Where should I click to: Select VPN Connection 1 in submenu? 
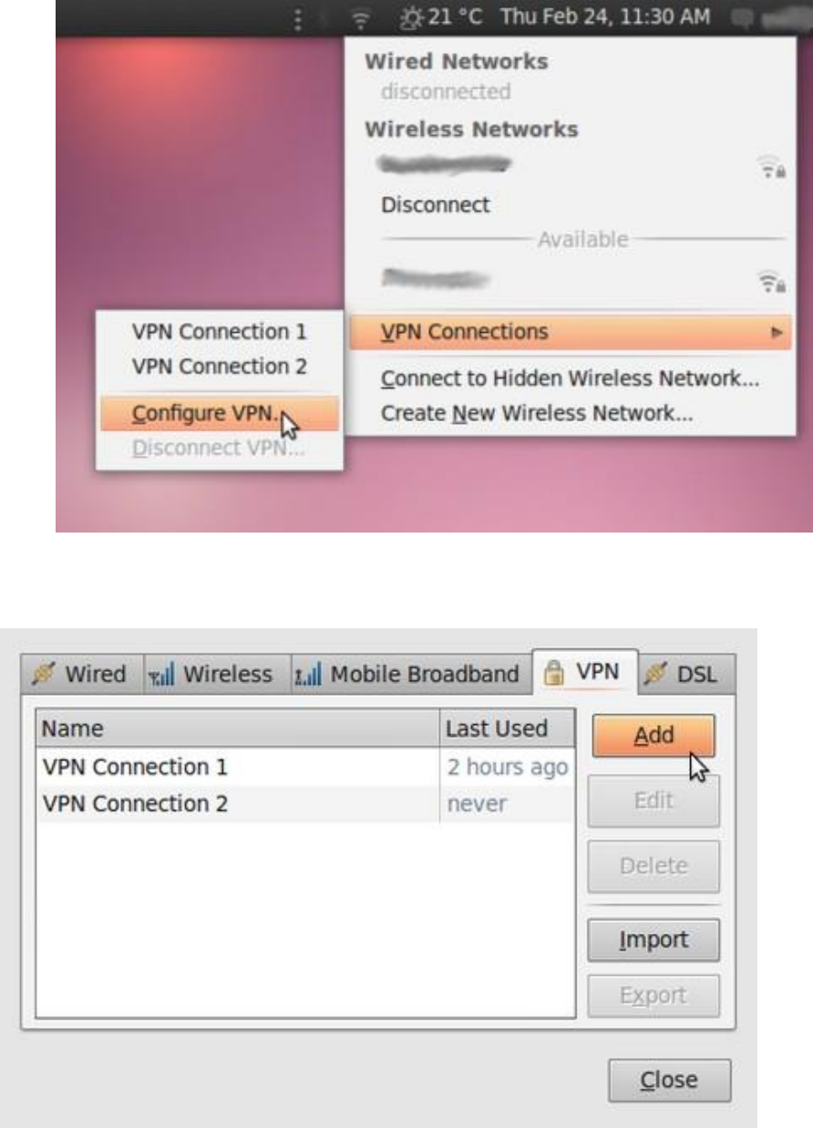point(219,332)
